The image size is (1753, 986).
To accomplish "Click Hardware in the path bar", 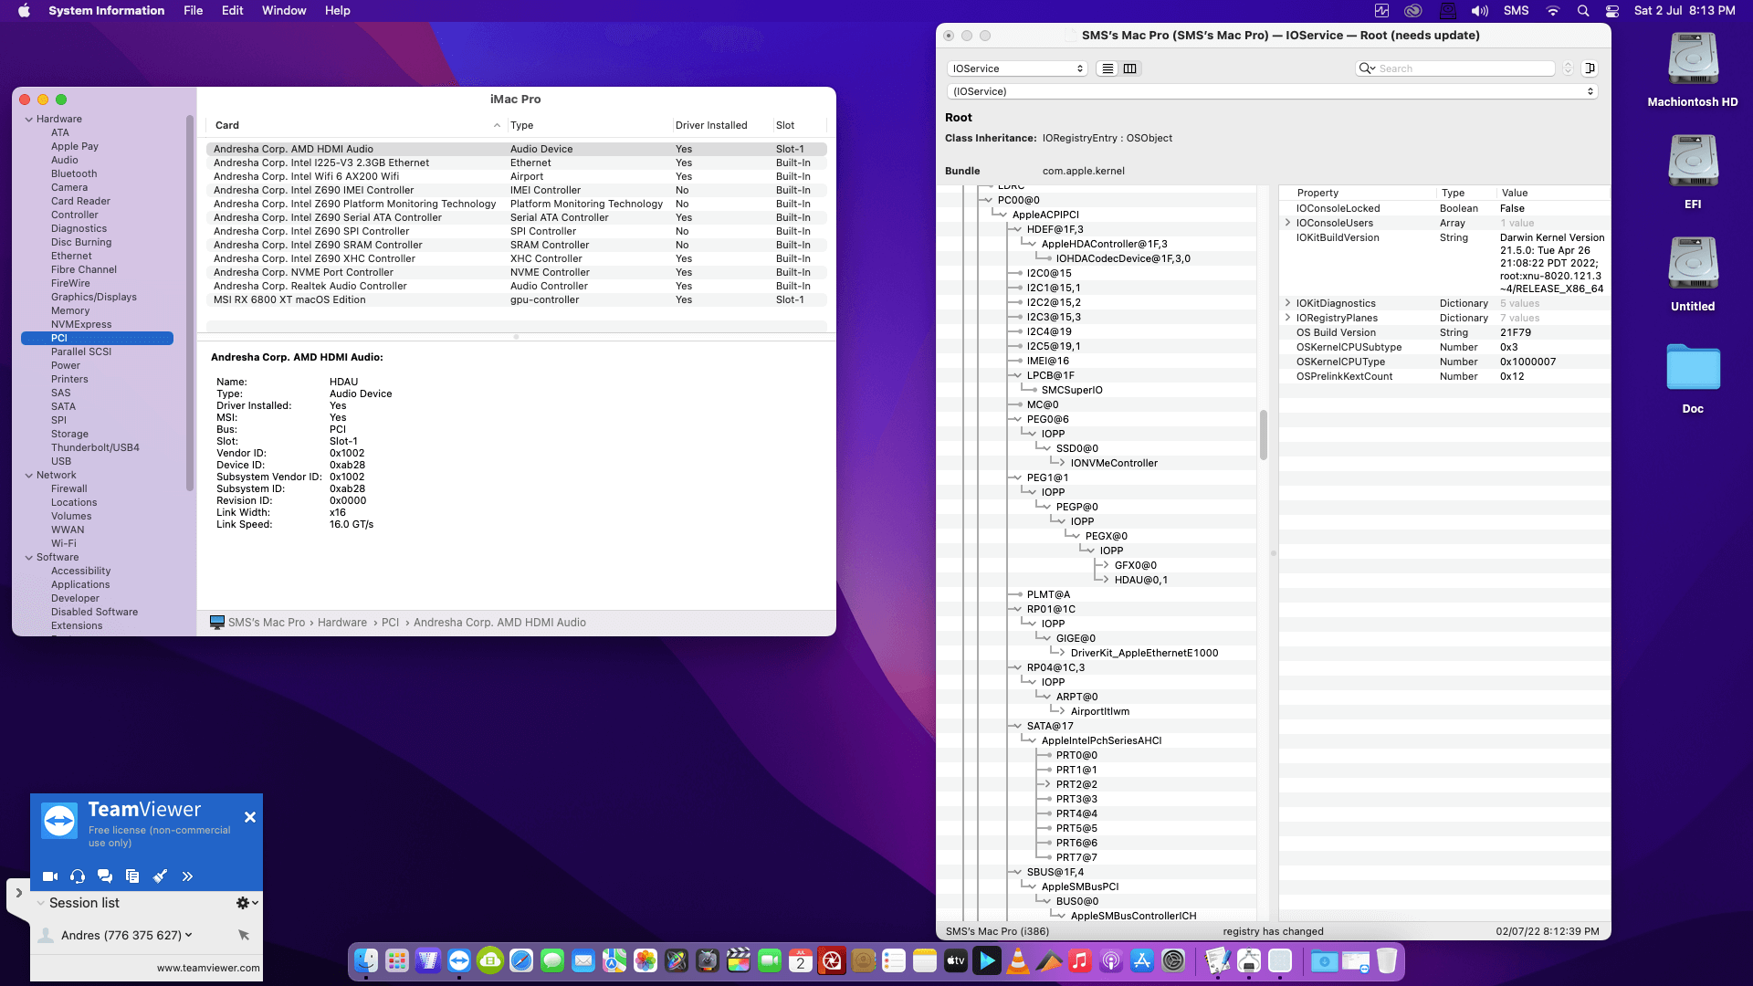I will click(342, 623).
